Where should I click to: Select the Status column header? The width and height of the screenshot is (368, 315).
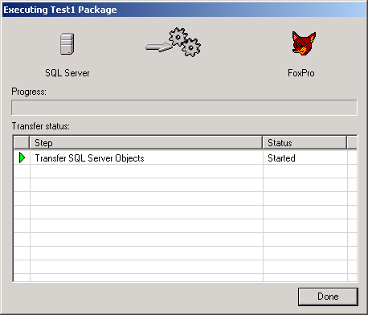(x=305, y=142)
